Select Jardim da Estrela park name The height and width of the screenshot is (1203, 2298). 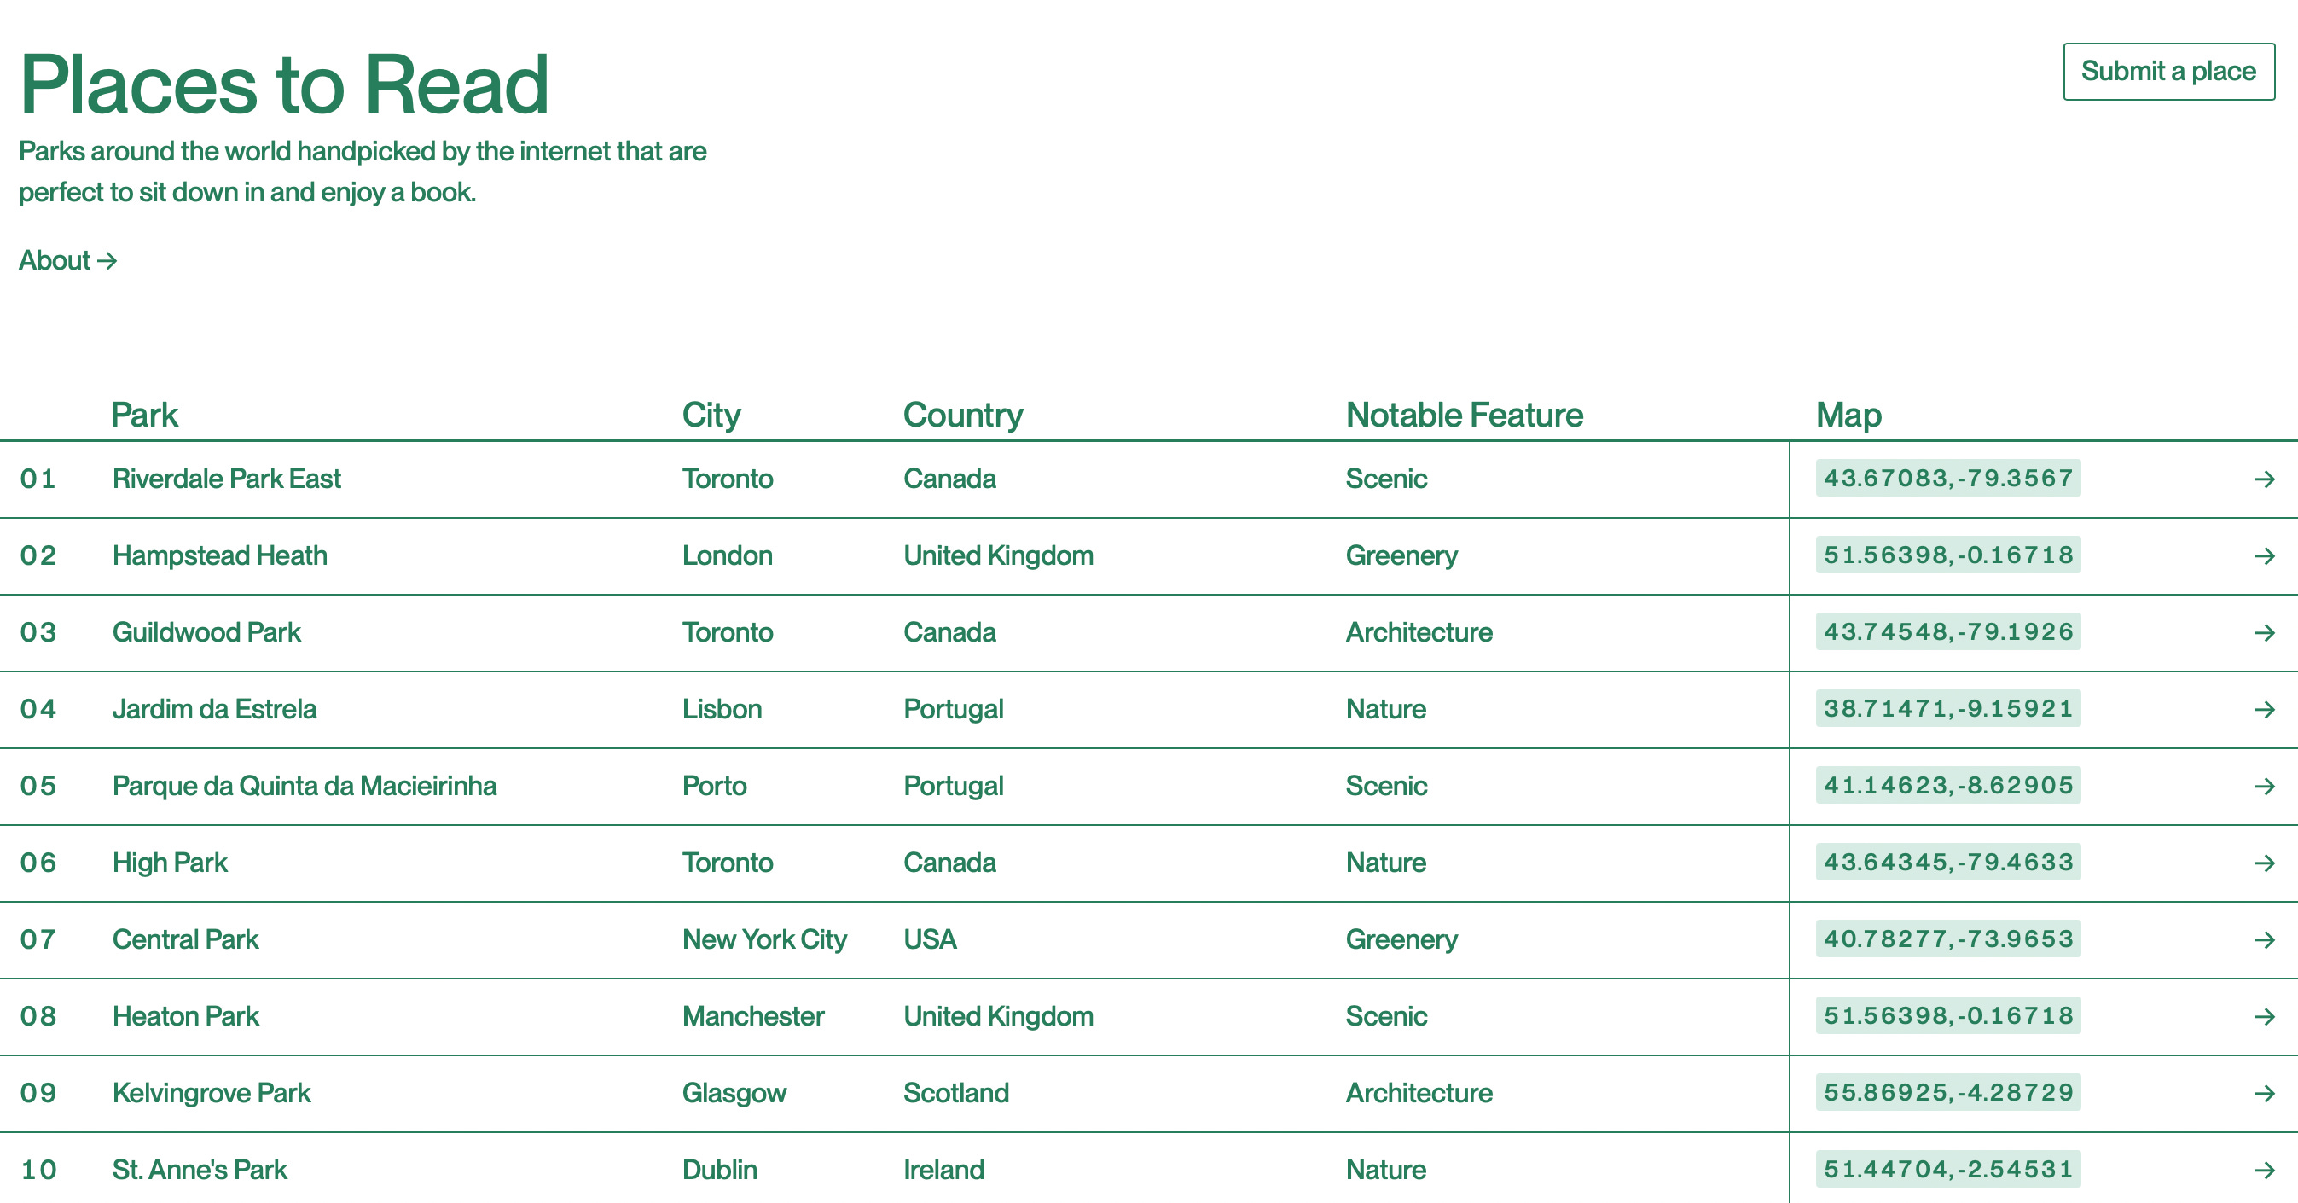coord(214,710)
